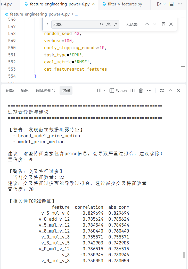Open launch profile dropdown chevron
The width and height of the screenshot is (188, 269).
pyautogui.click(x=104, y=91)
